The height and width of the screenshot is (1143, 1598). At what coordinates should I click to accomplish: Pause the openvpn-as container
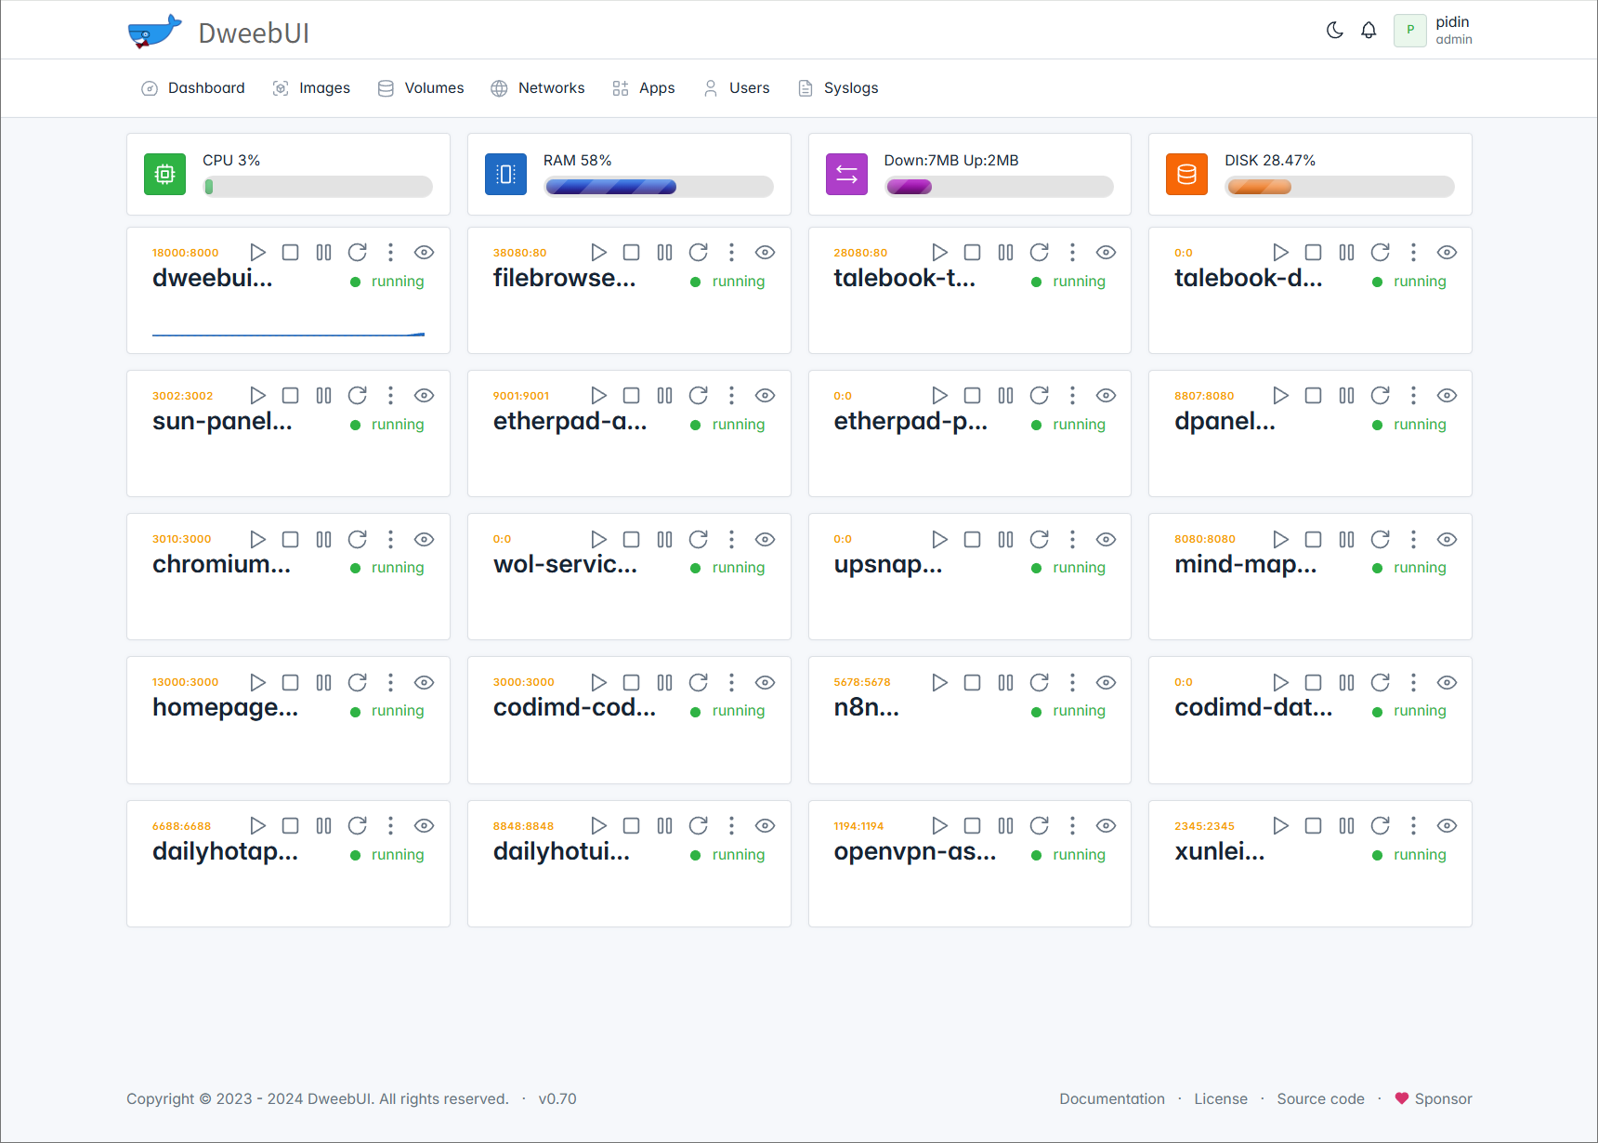(x=1005, y=826)
